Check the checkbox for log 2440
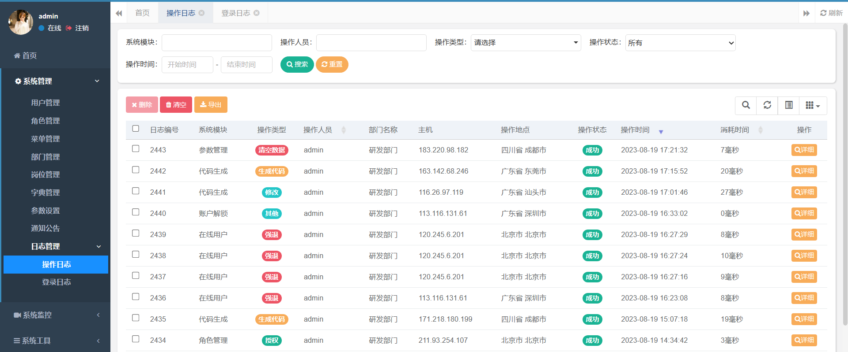The height and width of the screenshot is (352, 848). pos(136,212)
